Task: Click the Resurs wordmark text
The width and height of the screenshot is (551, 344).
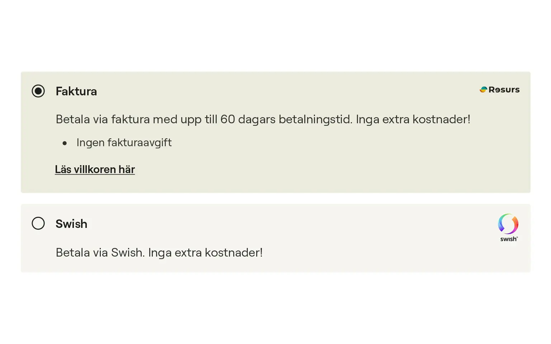Action: [504, 90]
